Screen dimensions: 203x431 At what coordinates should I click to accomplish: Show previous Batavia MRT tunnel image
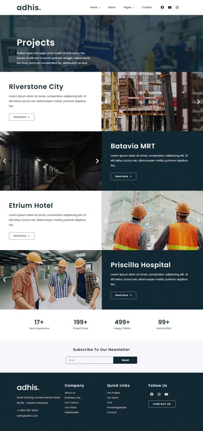pyautogui.click(x=4, y=161)
